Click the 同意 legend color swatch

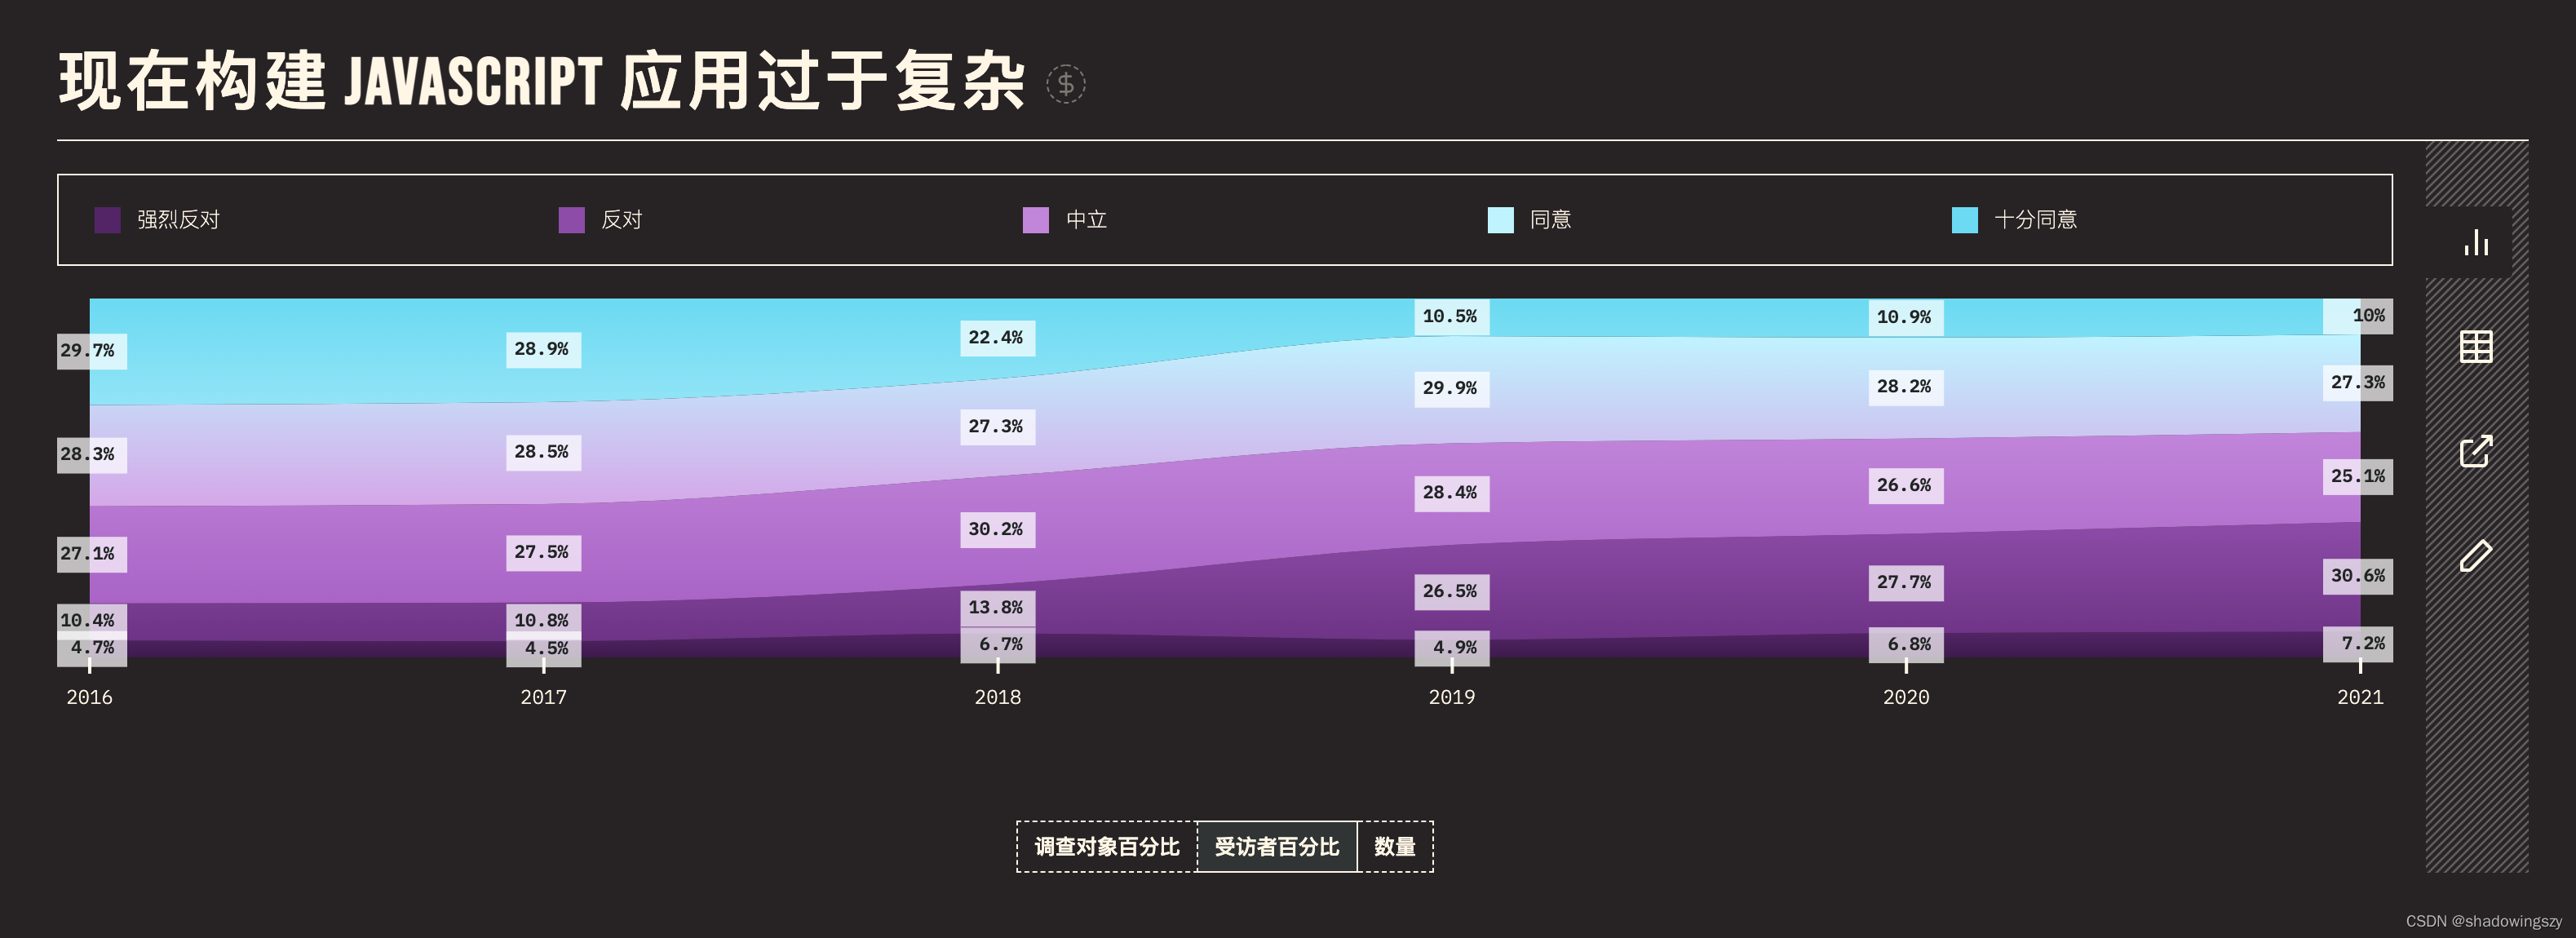pos(1500,220)
